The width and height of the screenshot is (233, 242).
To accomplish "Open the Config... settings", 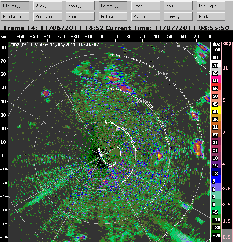I will 178,16.
